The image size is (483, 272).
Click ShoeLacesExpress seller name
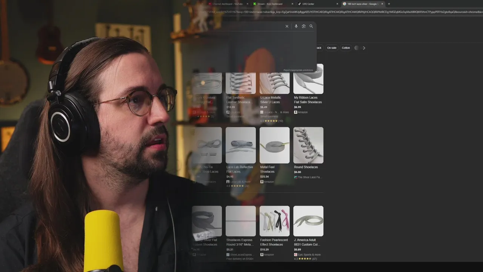pos(241,255)
